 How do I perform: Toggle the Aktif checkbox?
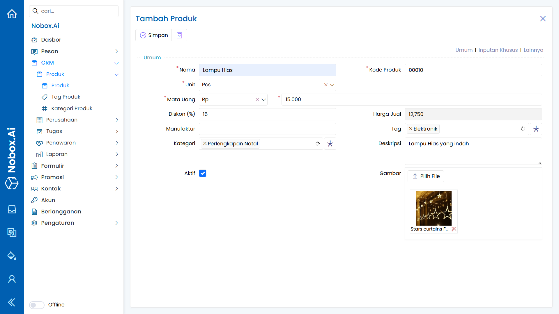click(x=203, y=173)
